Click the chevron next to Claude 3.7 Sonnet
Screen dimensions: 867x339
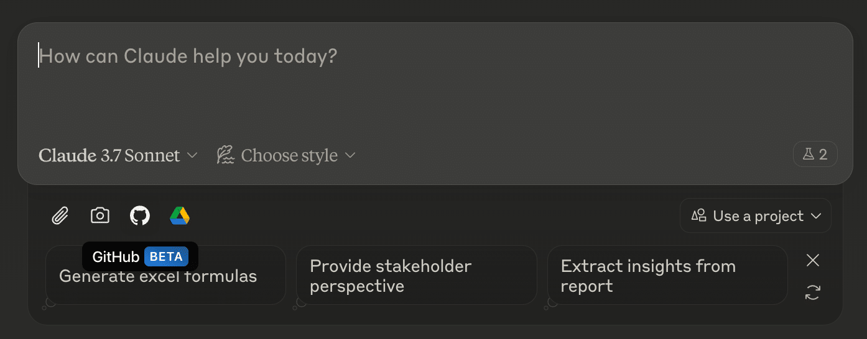coord(192,155)
